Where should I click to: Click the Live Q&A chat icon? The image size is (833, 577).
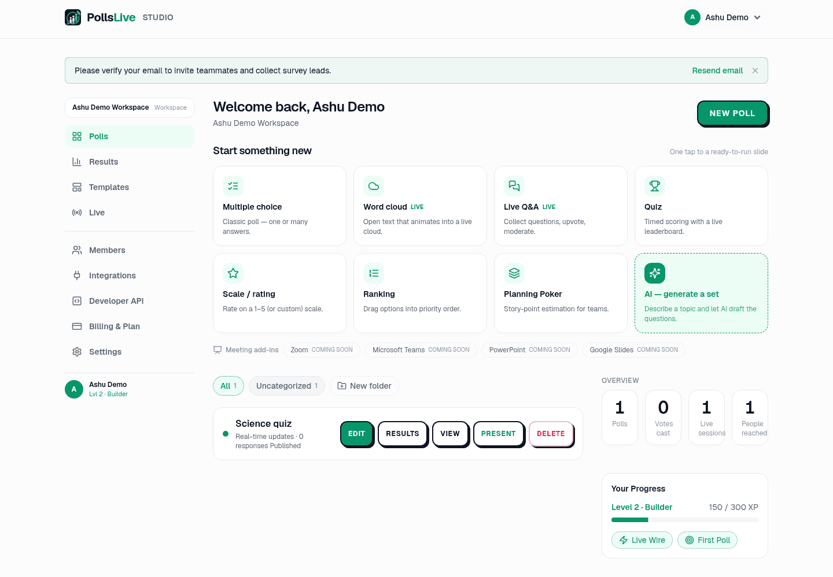click(514, 186)
